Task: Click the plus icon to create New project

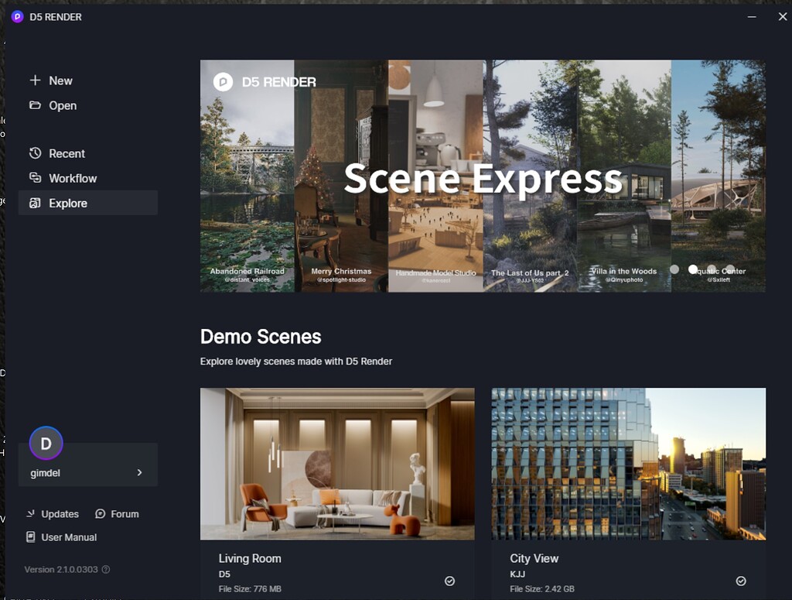Action: click(x=35, y=81)
